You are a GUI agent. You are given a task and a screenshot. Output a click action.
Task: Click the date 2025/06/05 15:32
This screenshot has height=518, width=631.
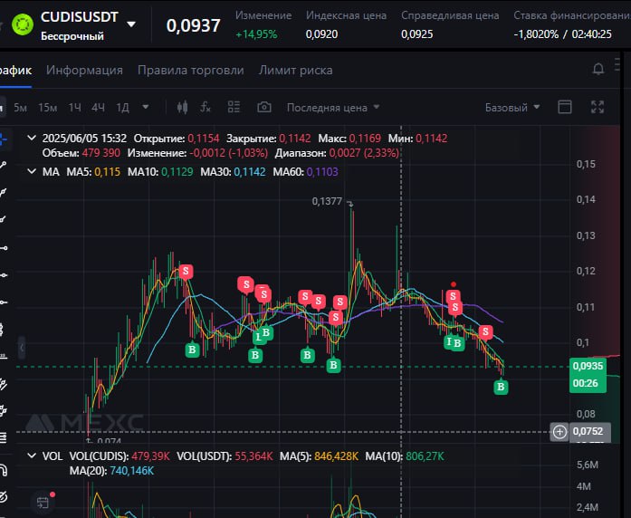[84, 138]
